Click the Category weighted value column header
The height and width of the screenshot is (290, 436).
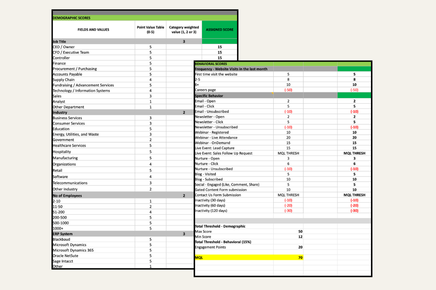coord(184,30)
